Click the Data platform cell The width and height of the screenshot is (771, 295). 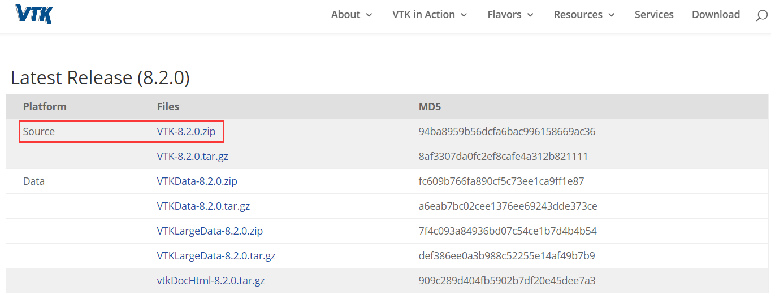tap(34, 181)
